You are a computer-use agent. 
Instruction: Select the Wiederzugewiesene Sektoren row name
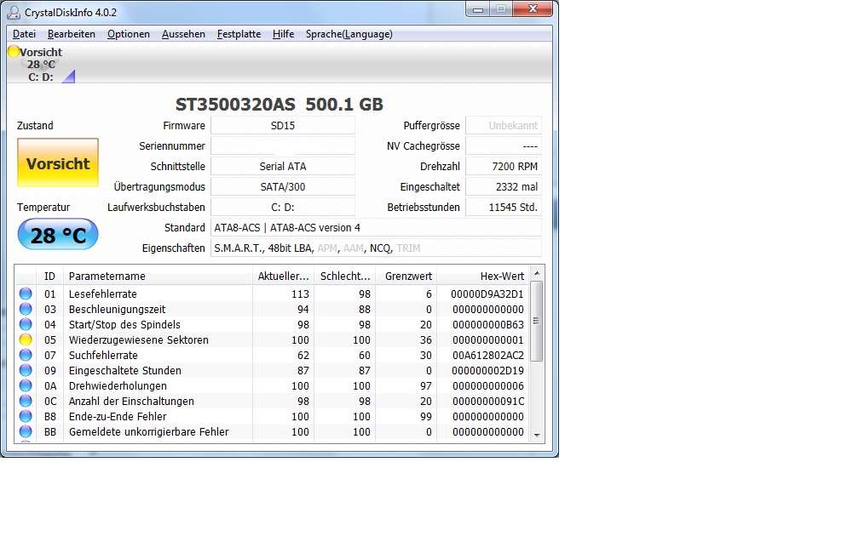point(139,339)
